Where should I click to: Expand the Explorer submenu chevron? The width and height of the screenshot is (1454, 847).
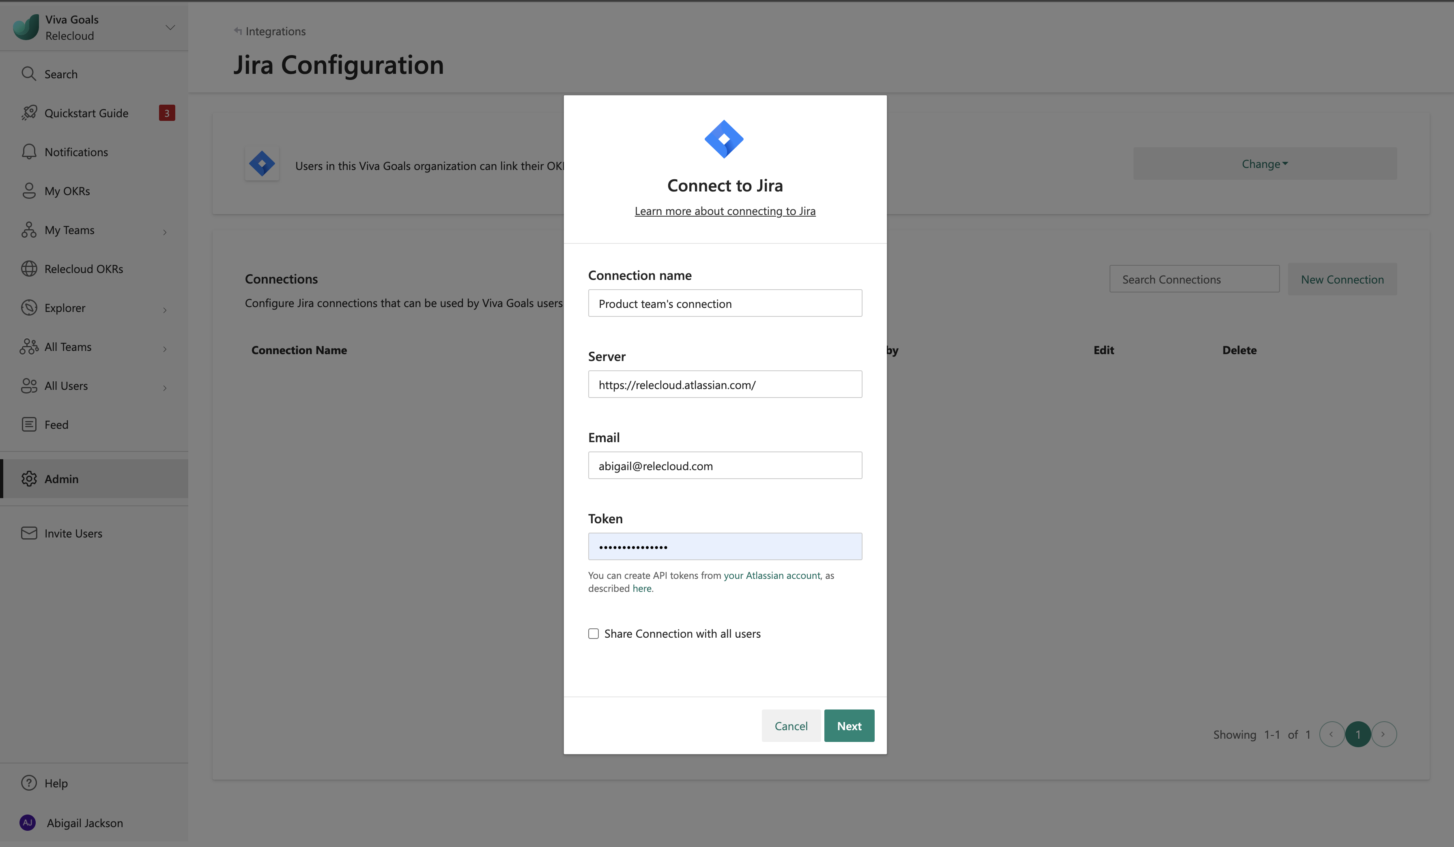pyautogui.click(x=164, y=310)
